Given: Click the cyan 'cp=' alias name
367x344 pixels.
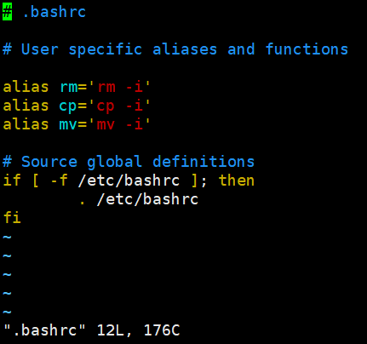Looking at the screenshot, I should pyautogui.click(x=72, y=106).
